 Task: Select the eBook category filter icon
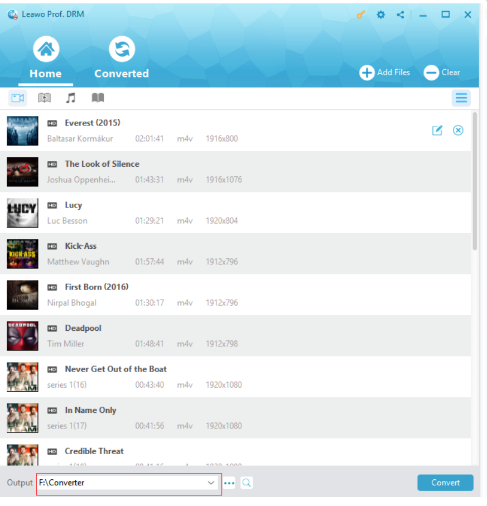pyautogui.click(x=98, y=98)
